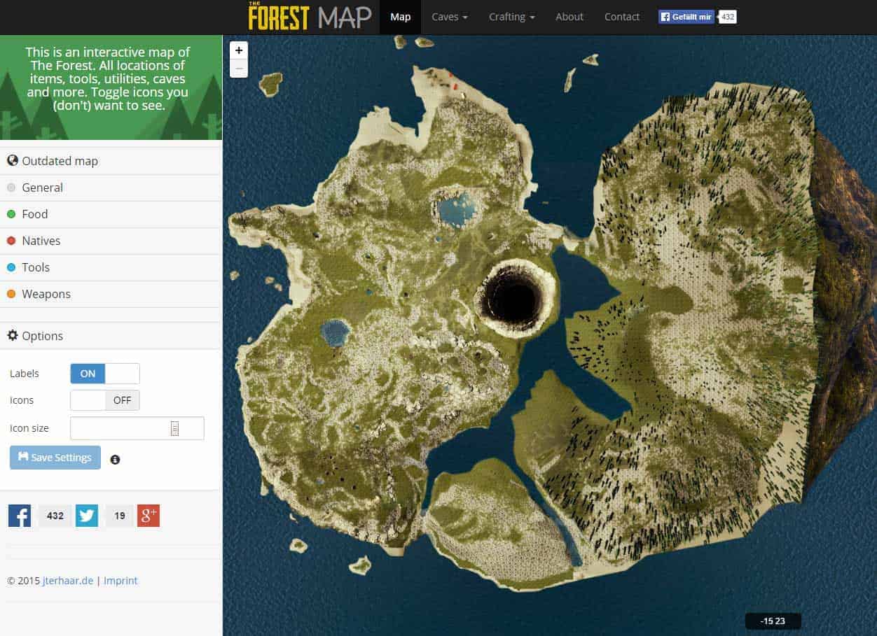Click the map zoom out minus button
The height and width of the screenshot is (636, 877).
239,69
